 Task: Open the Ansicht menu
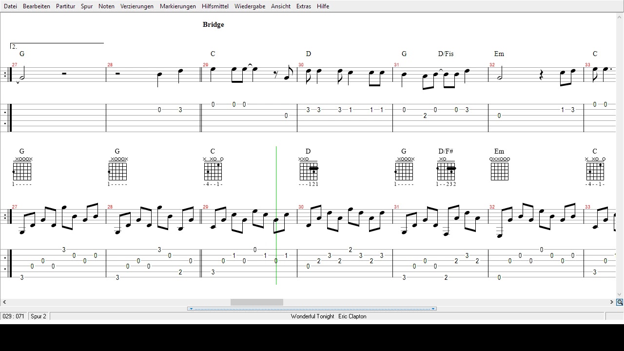[281, 6]
